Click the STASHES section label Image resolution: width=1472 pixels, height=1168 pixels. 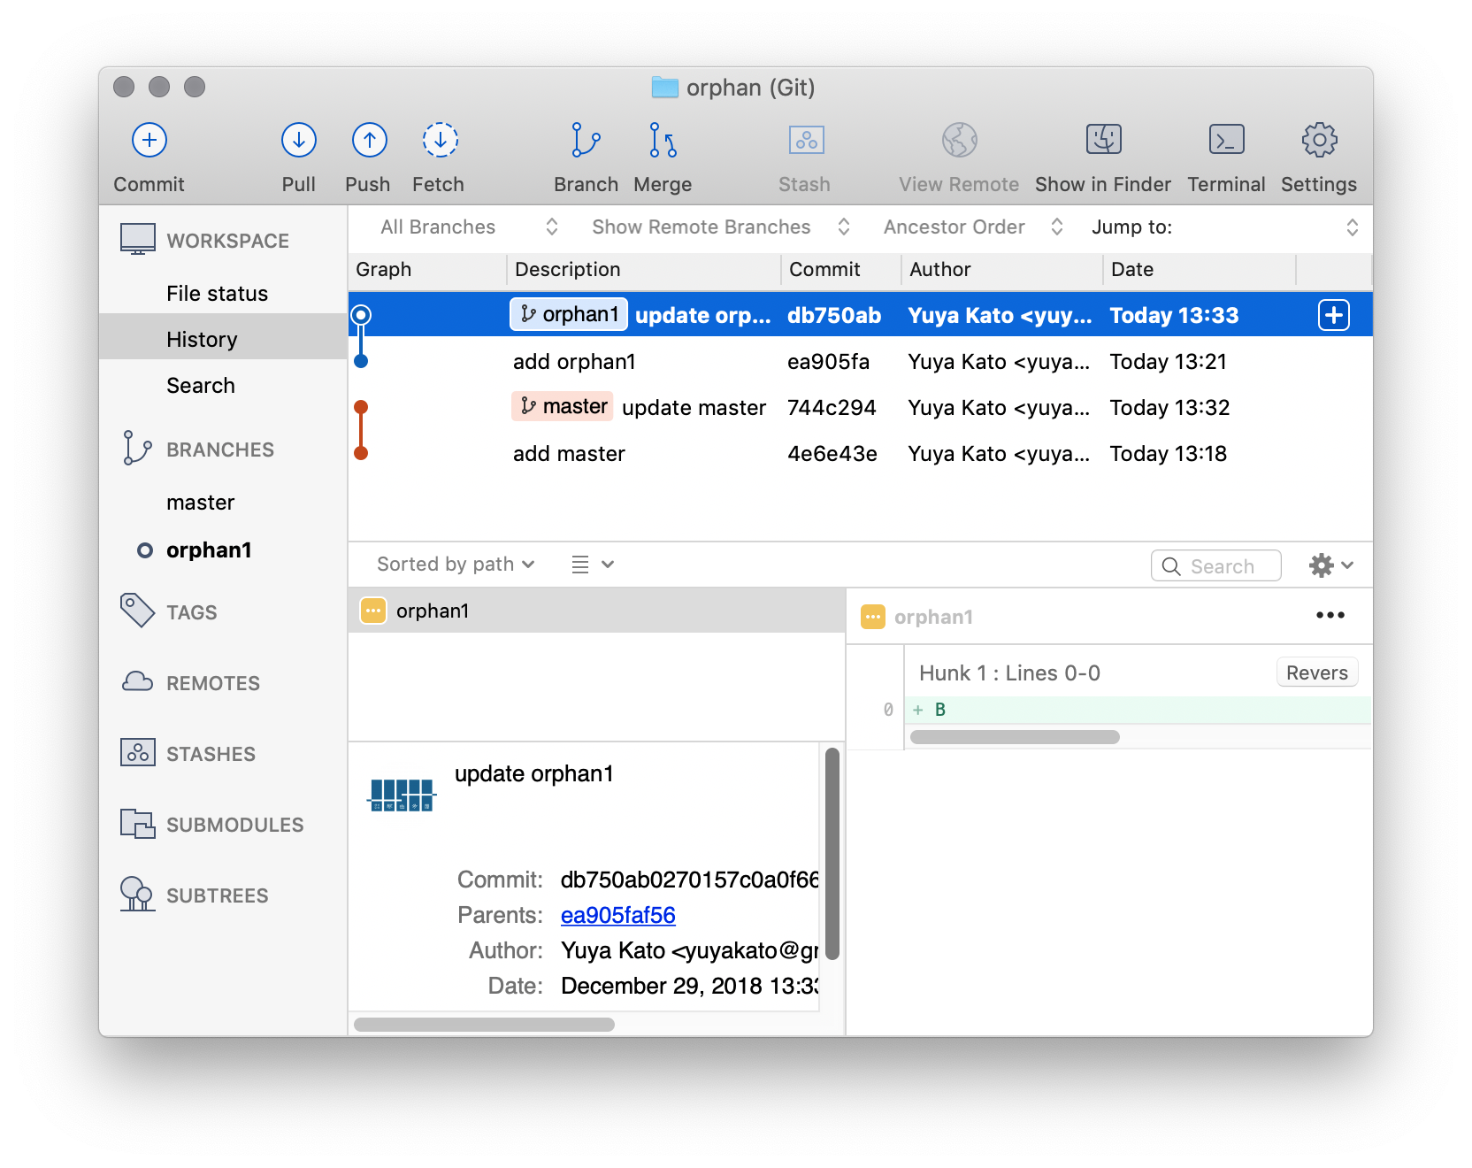pos(211,754)
